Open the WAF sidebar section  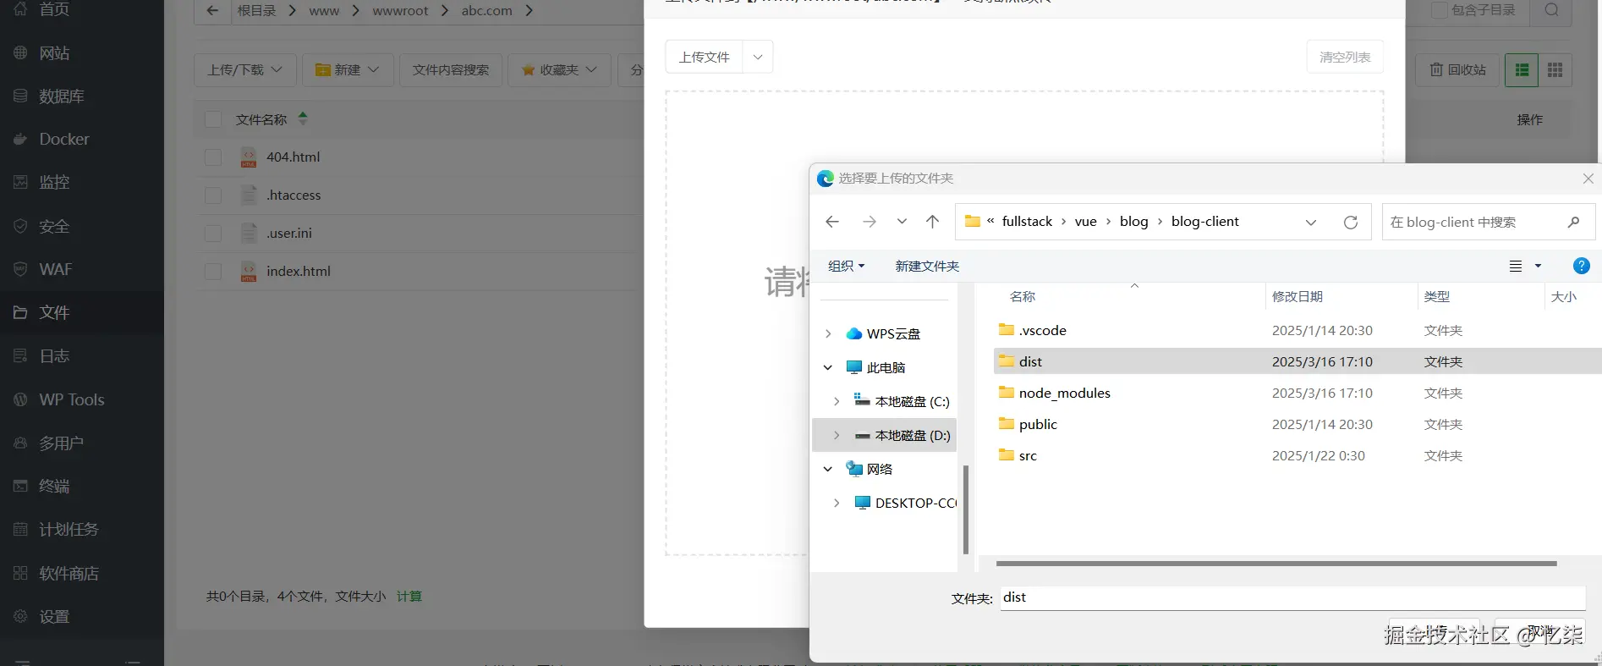(55, 269)
